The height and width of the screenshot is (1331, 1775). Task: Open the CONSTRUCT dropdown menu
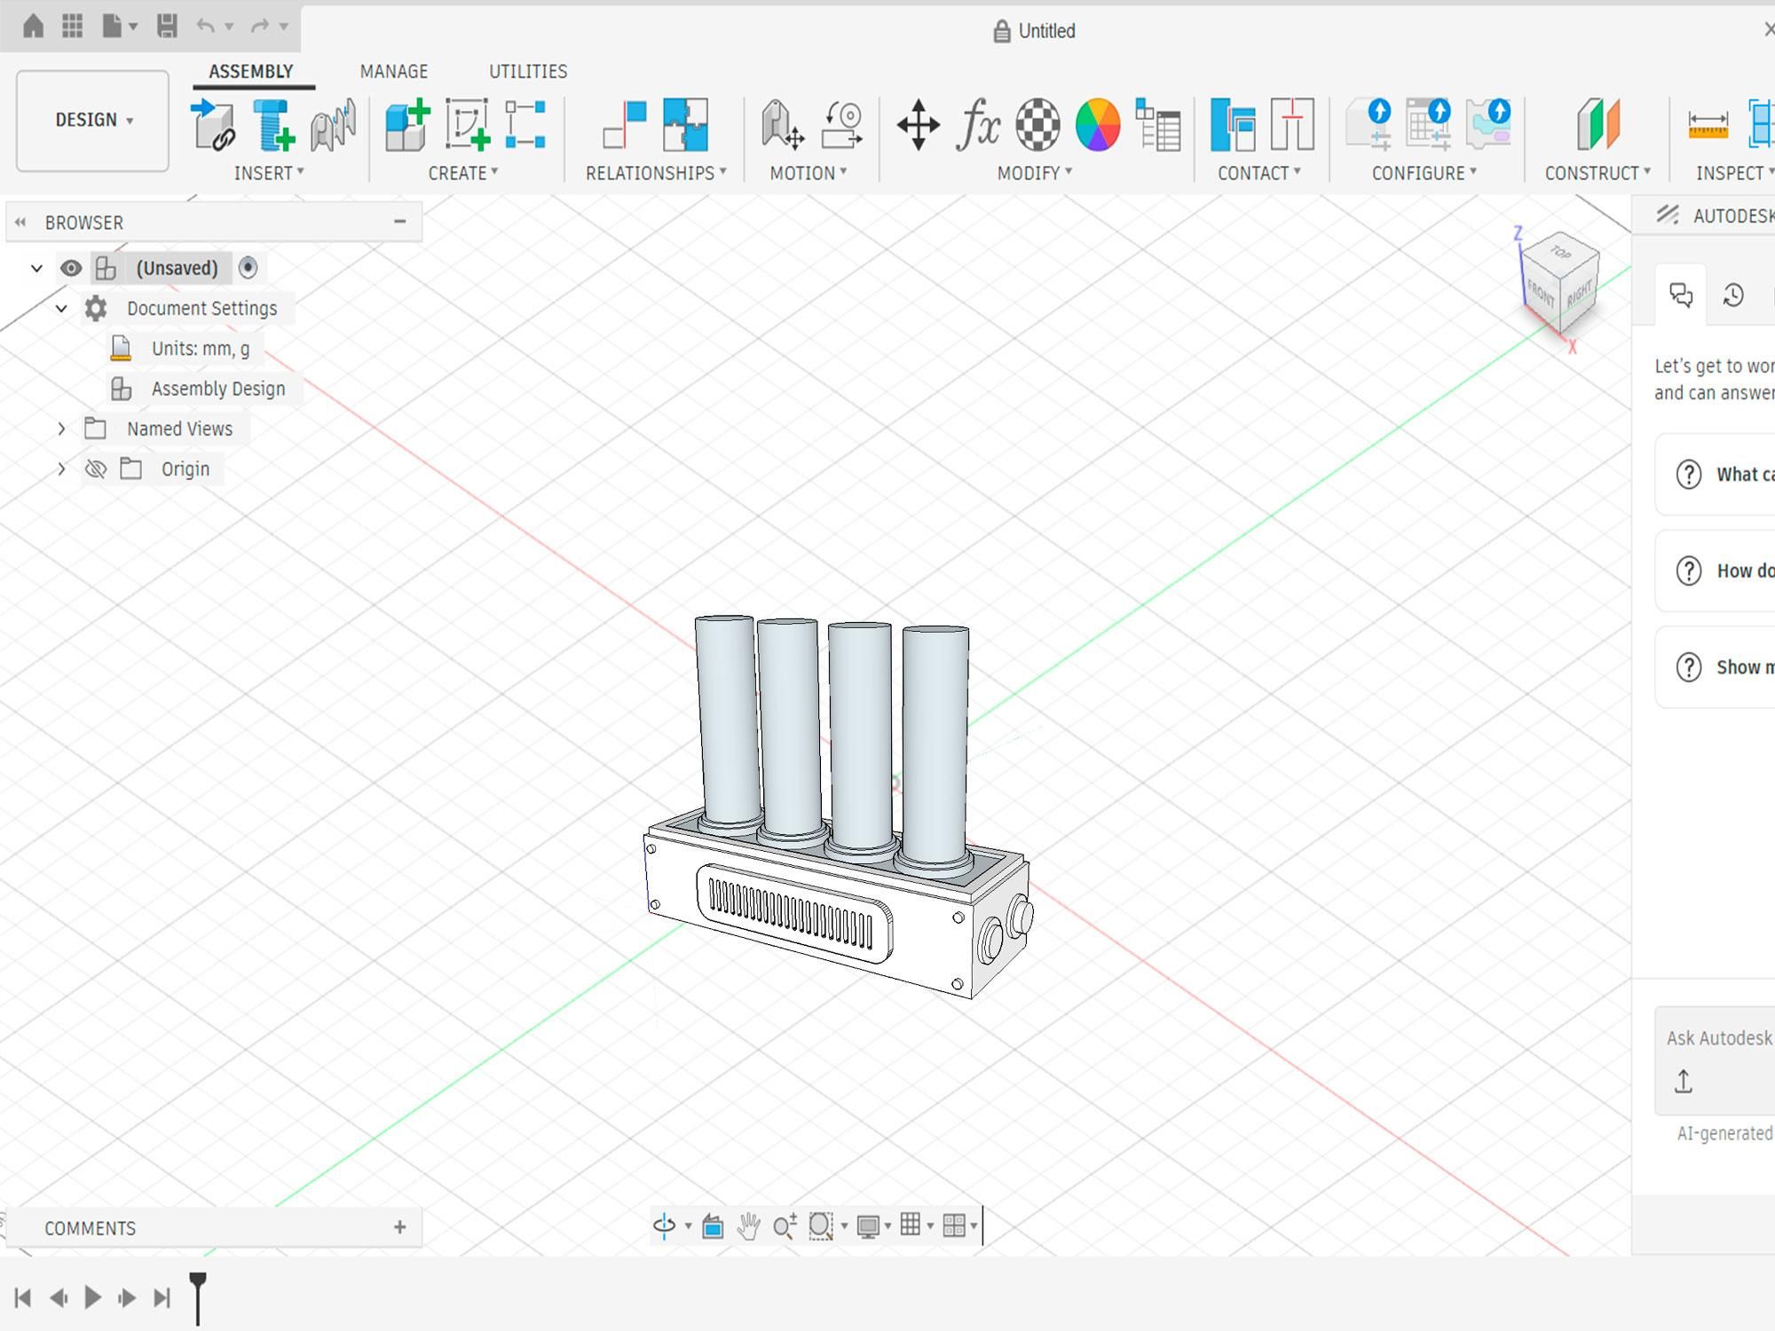click(1598, 173)
